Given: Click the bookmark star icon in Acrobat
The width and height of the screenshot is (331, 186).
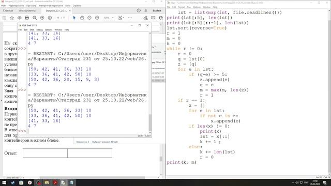Looking at the screenshot, I should [12, 18].
